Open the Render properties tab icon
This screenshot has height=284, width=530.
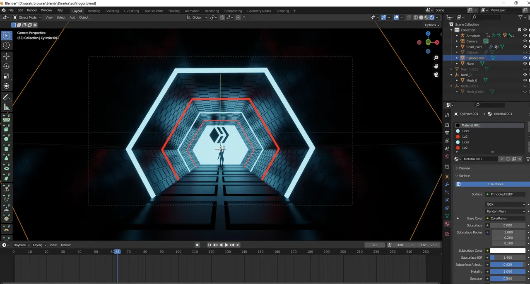click(x=447, y=125)
